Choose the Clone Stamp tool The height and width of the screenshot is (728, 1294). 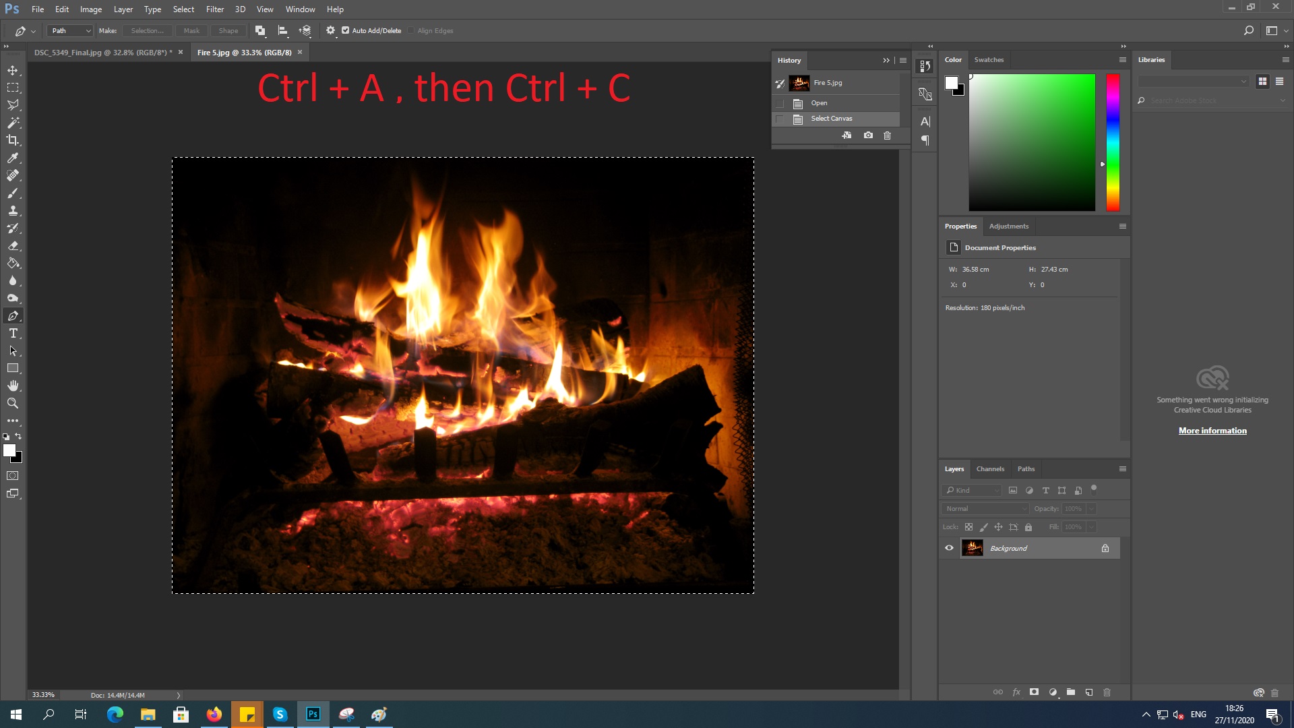[x=13, y=210]
